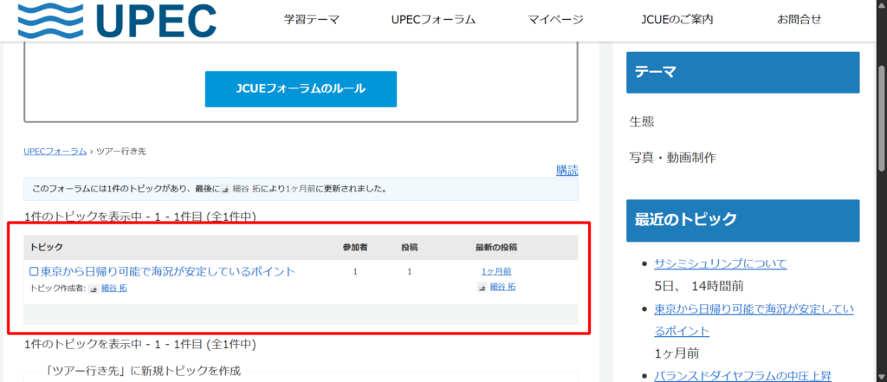Viewport: 887px width, 382px height.
Task: Click UPECフォーラム breadcrumb link
Action: click(55, 151)
